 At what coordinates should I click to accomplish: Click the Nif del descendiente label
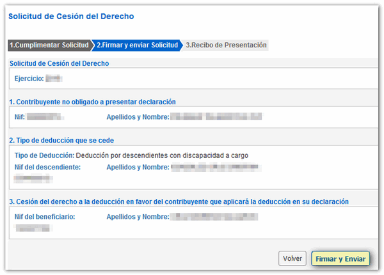coord(47,167)
